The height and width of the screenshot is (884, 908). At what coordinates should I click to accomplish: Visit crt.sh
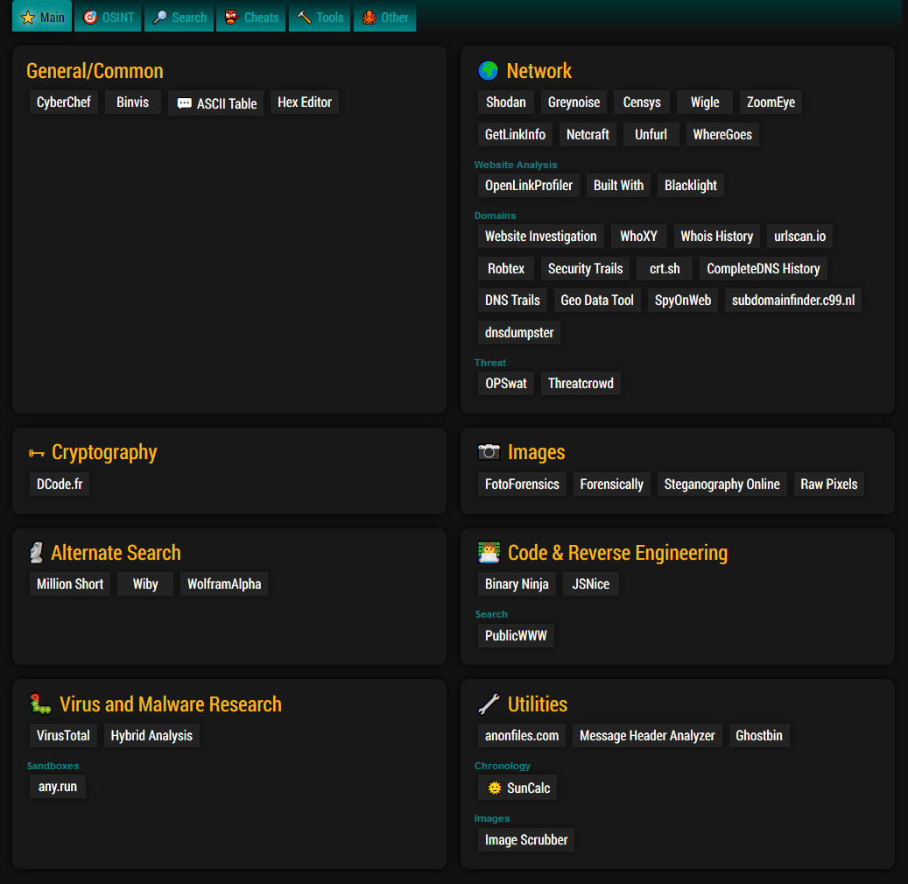[x=665, y=269]
